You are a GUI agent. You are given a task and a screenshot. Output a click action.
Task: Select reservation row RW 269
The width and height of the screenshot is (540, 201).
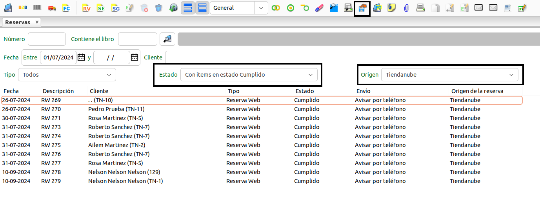coord(262,100)
